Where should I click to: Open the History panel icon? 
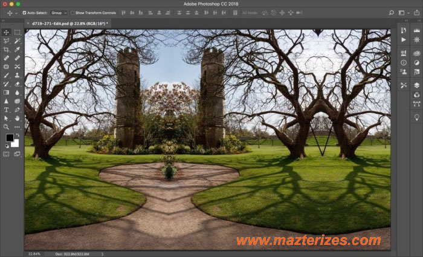[404, 30]
